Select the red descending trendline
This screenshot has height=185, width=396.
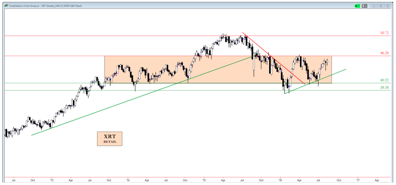[x=273, y=58]
